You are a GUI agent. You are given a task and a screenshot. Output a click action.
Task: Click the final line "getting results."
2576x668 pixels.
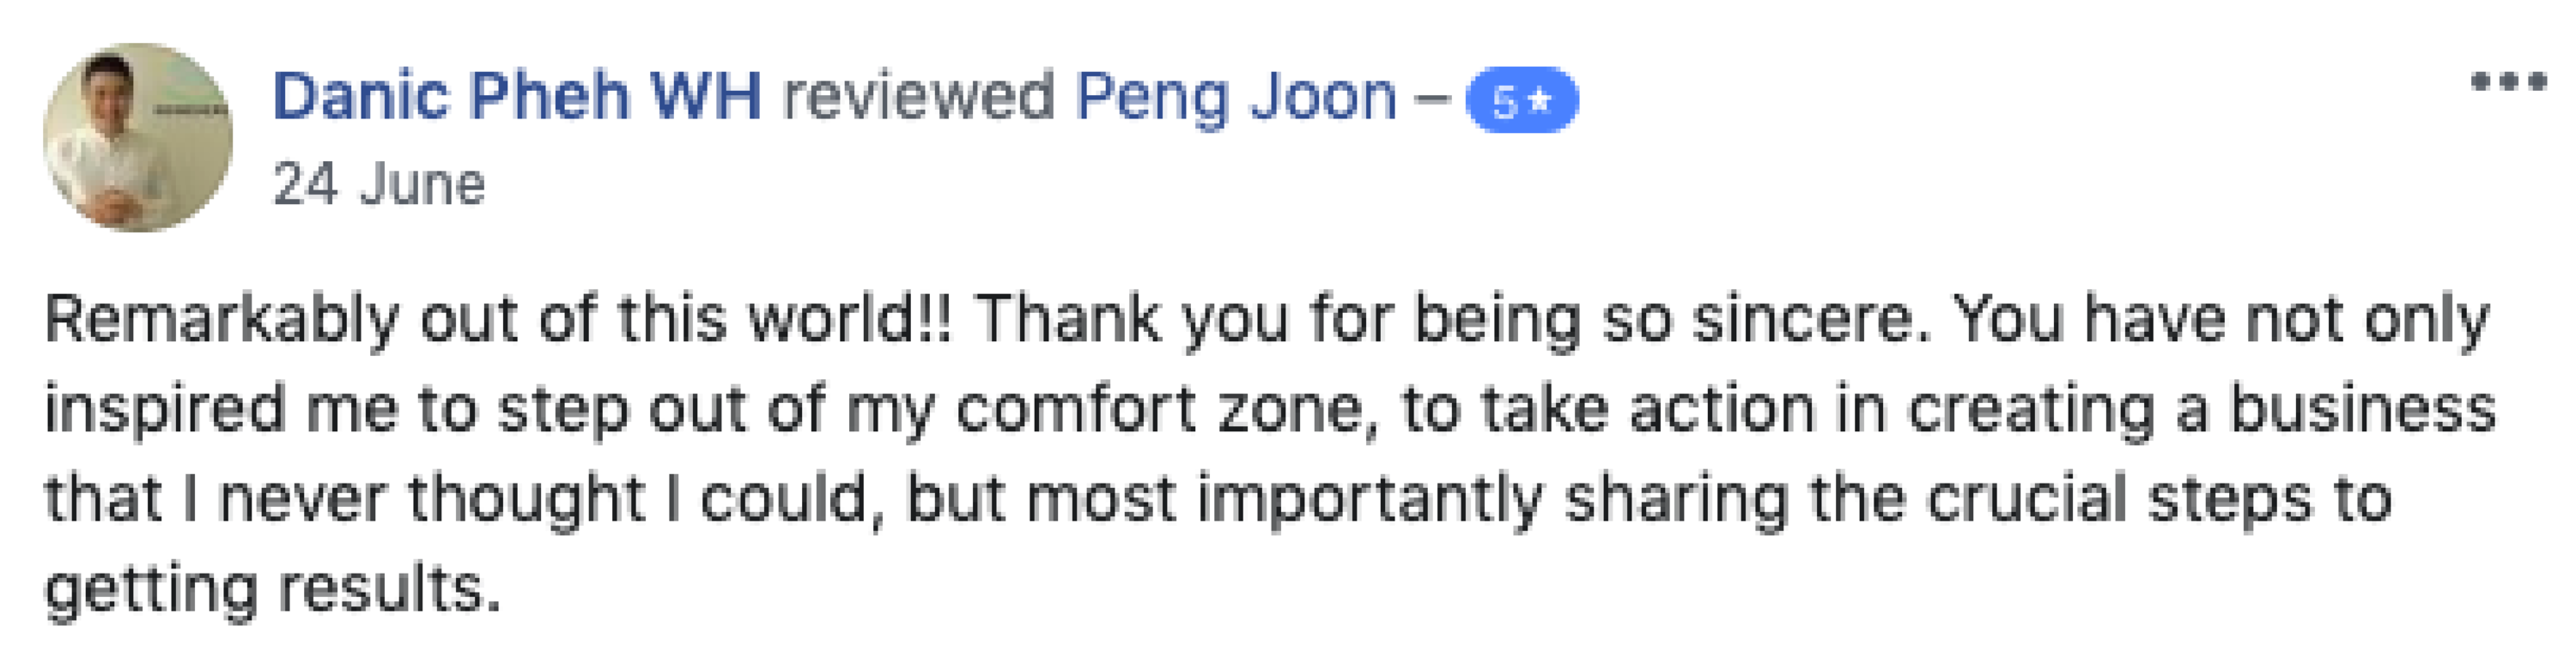pyautogui.click(x=272, y=590)
